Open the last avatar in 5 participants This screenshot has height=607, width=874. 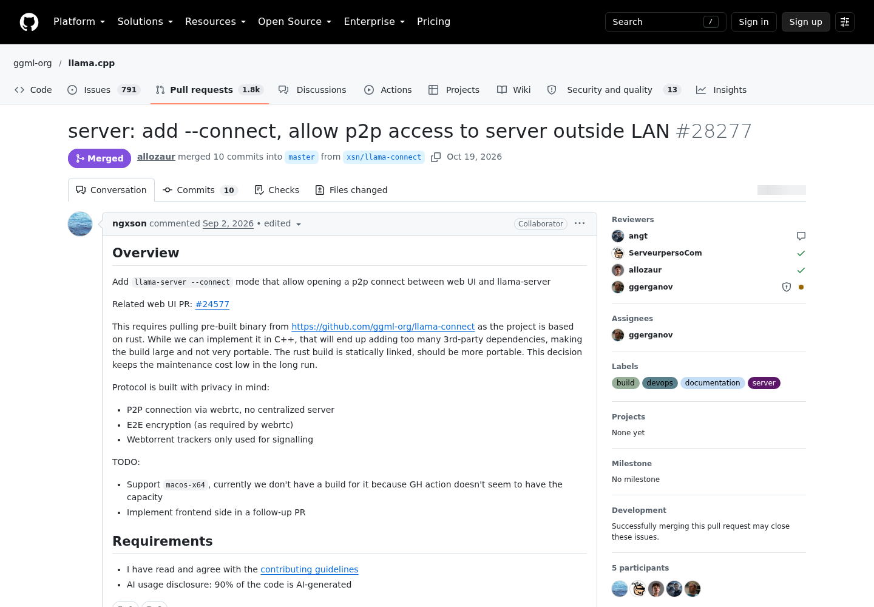693,589
